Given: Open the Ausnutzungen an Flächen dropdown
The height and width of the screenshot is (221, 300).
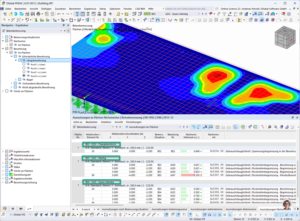Looking at the screenshot, I should click(180, 127).
